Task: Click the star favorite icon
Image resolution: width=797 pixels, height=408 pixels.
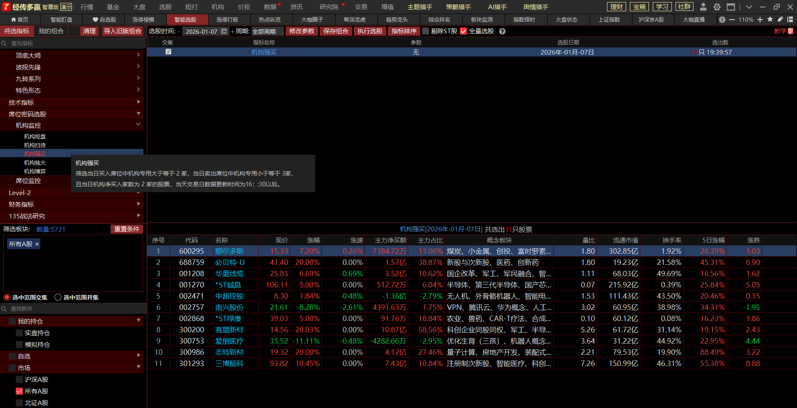Action: pyautogui.click(x=770, y=20)
